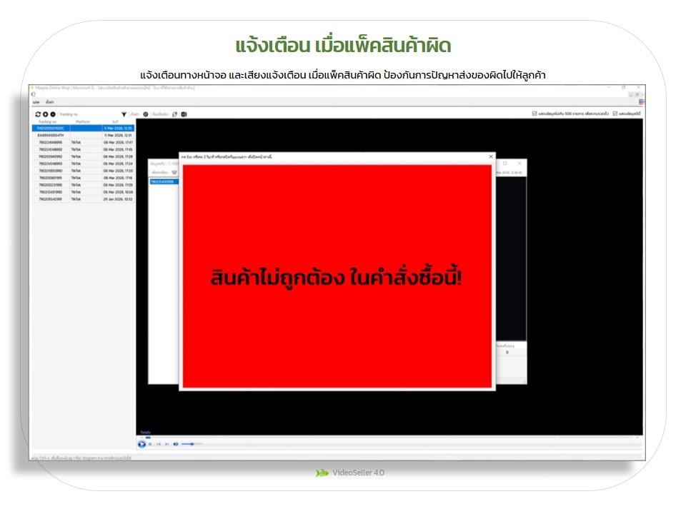Click the video seek progress bar

pos(389,437)
